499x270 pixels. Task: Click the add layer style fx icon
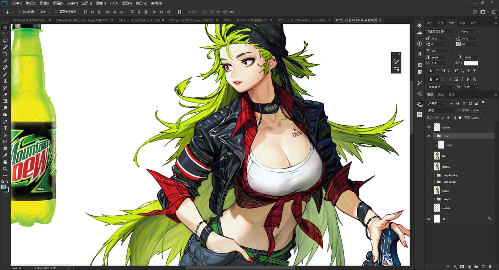(455, 266)
